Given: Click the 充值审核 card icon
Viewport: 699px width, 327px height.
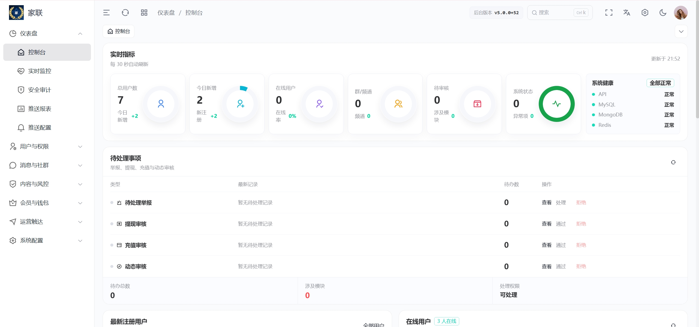Looking at the screenshot, I should 119,245.
